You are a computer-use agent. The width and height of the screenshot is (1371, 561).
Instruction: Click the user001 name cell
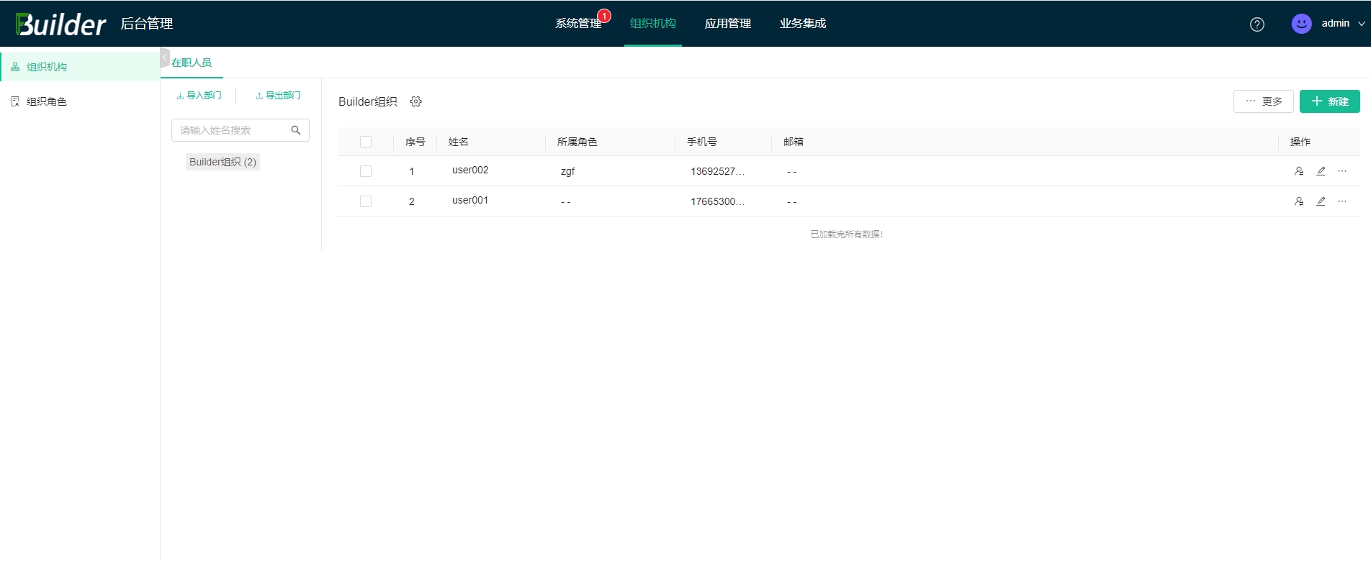470,201
